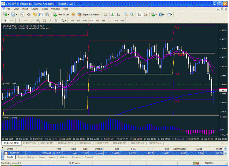Click the New Order button
The image size is (229, 166).
pos(61,14)
